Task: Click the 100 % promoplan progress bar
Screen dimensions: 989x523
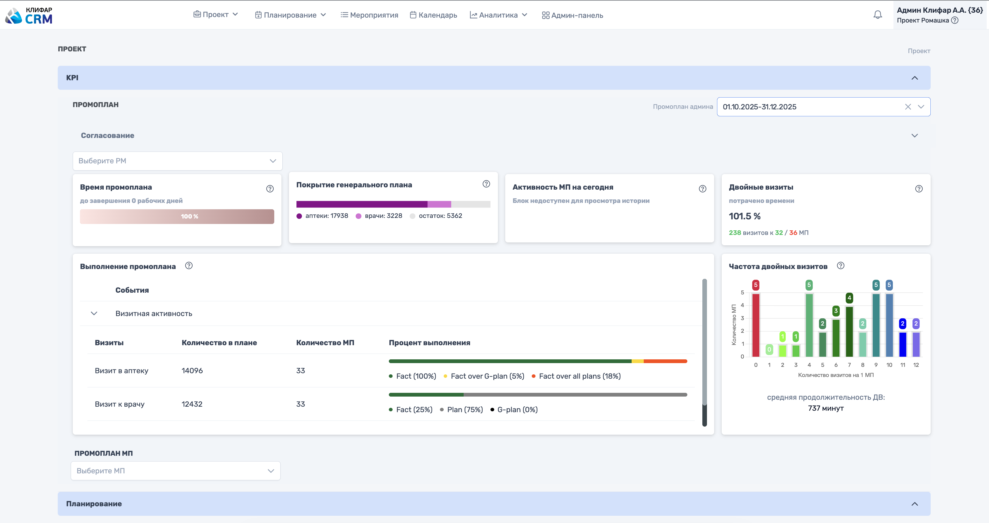Action: (x=177, y=216)
